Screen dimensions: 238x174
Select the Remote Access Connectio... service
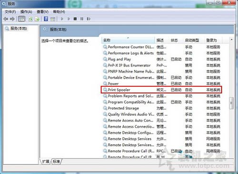(161, 126)
